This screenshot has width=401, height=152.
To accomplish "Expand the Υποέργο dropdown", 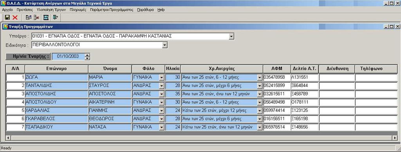I will [231, 36].
